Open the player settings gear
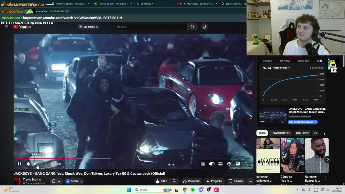The image size is (345, 194). pyautogui.click(x=229, y=164)
